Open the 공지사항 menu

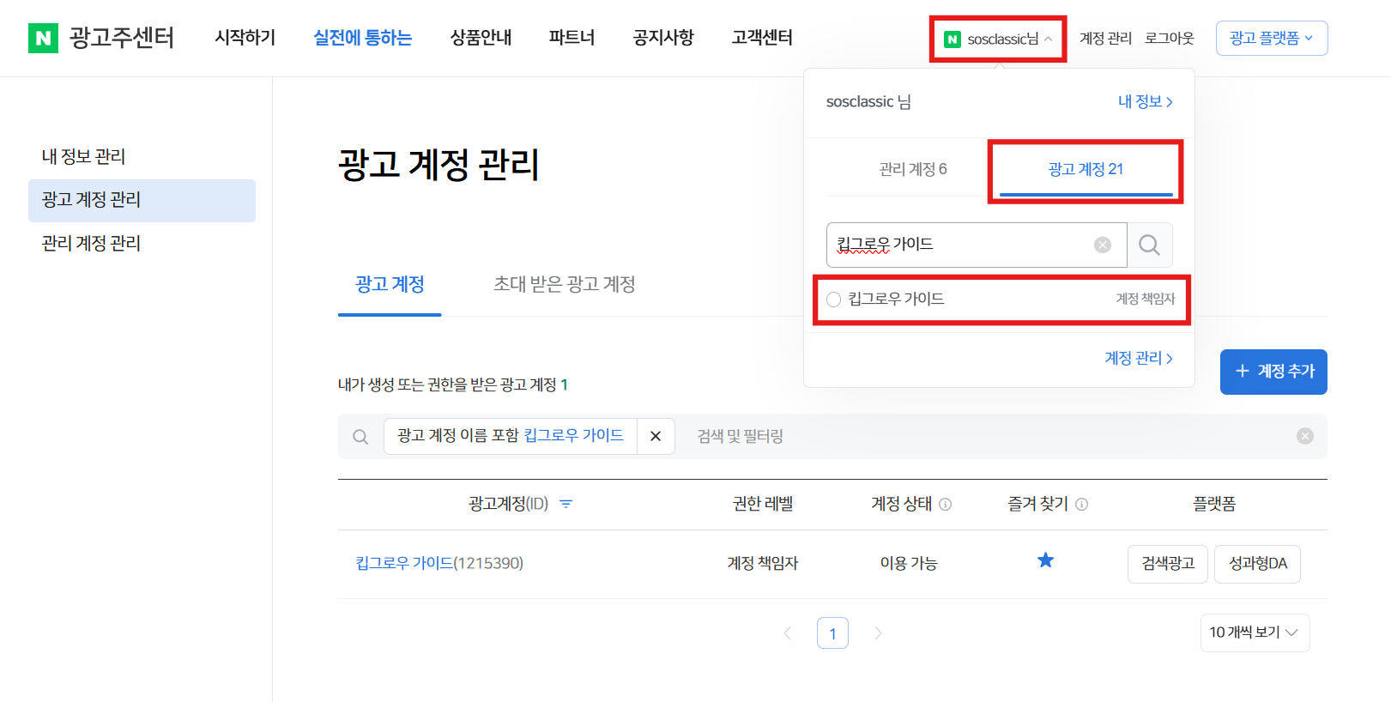[663, 38]
